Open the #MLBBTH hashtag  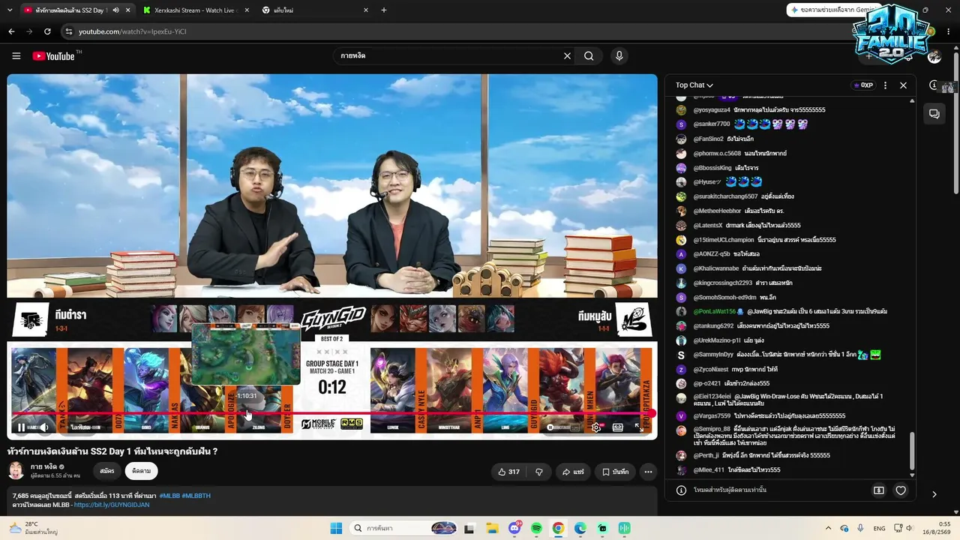[196, 496]
